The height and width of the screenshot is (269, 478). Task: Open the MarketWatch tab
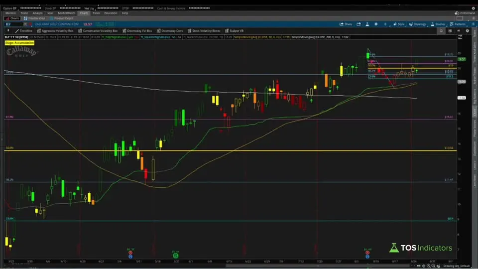66,13
